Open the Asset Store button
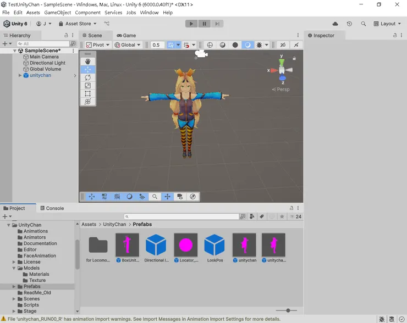The width and height of the screenshot is (407, 323). (x=78, y=24)
